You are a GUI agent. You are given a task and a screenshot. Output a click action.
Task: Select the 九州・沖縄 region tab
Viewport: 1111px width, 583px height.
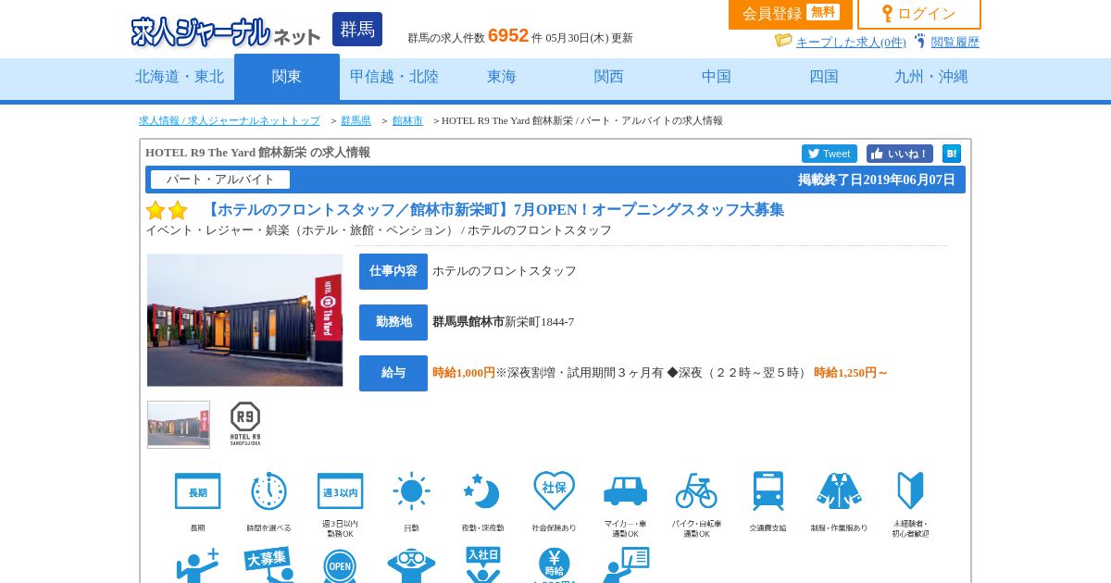pyautogui.click(x=931, y=77)
